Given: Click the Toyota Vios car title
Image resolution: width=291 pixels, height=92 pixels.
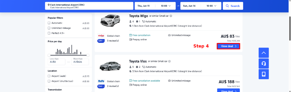Looking at the screenshot, I should pyautogui.click(x=138, y=61).
